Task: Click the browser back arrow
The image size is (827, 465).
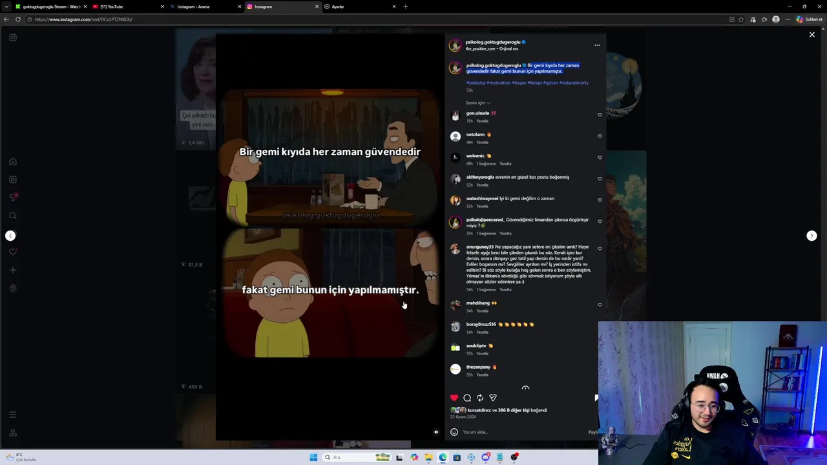Action: (6, 19)
